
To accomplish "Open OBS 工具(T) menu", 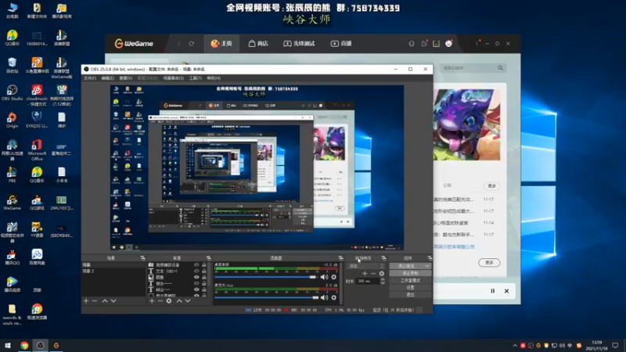I will tap(195, 78).
